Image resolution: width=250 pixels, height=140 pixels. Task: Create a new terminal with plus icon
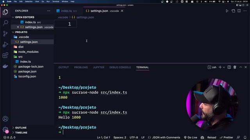pos(220,67)
